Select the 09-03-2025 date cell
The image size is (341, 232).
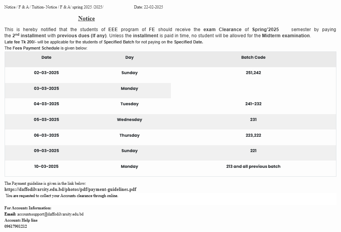46,151
